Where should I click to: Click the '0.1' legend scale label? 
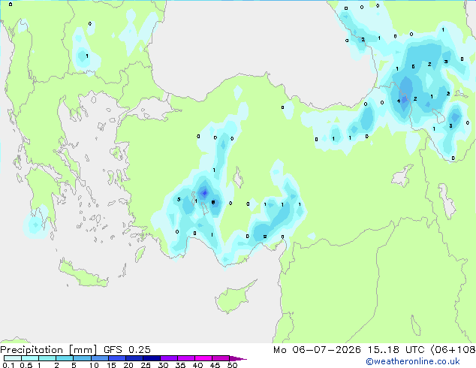[x=8, y=365]
